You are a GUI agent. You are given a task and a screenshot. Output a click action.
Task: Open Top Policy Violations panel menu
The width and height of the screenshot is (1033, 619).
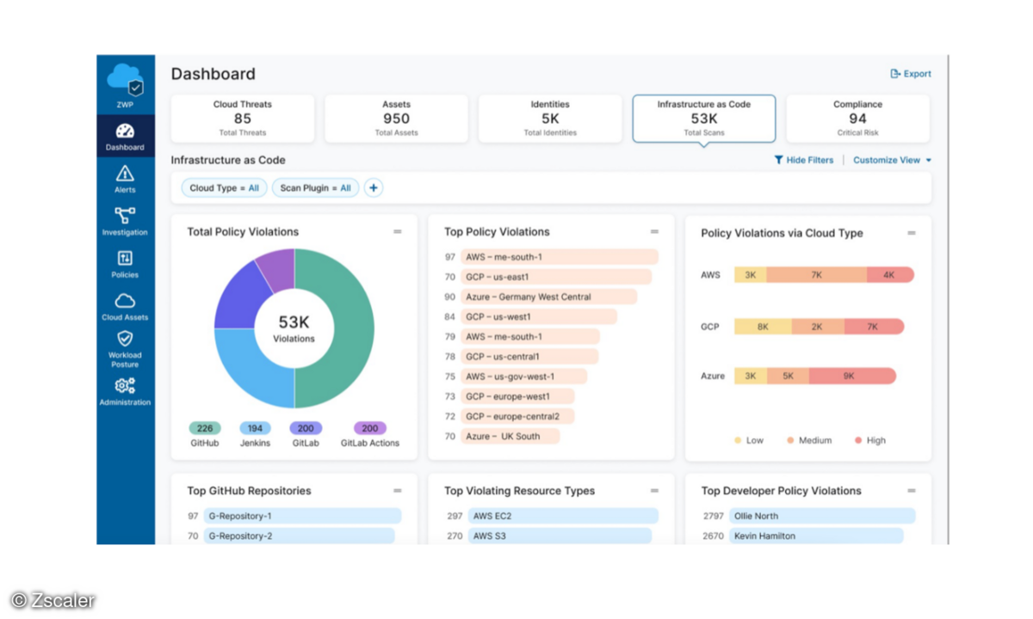pyautogui.click(x=654, y=232)
